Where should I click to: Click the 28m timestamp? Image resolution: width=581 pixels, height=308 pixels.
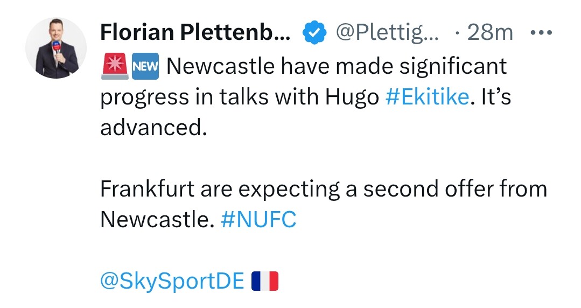point(490,34)
